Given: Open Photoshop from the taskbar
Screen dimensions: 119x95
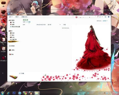Looking at the screenshot, I should point(14,93).
